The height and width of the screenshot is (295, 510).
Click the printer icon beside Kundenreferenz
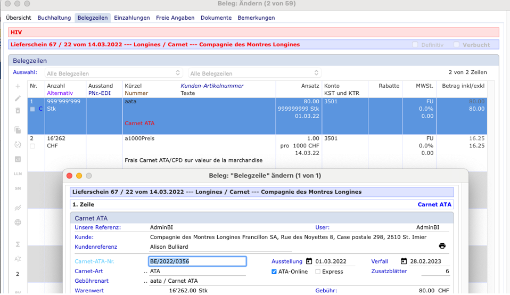442,246
